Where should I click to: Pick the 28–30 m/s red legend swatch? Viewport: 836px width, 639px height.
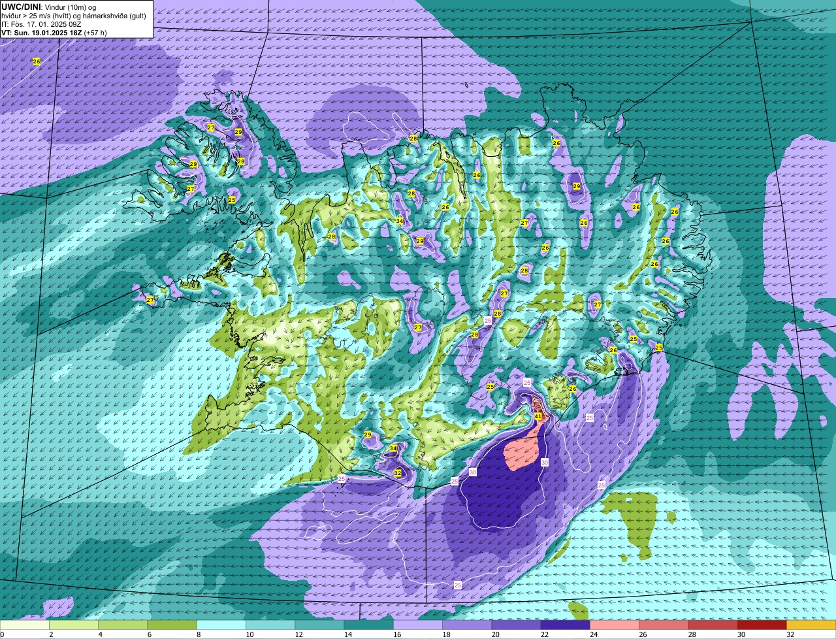click(x=713, y=625)
